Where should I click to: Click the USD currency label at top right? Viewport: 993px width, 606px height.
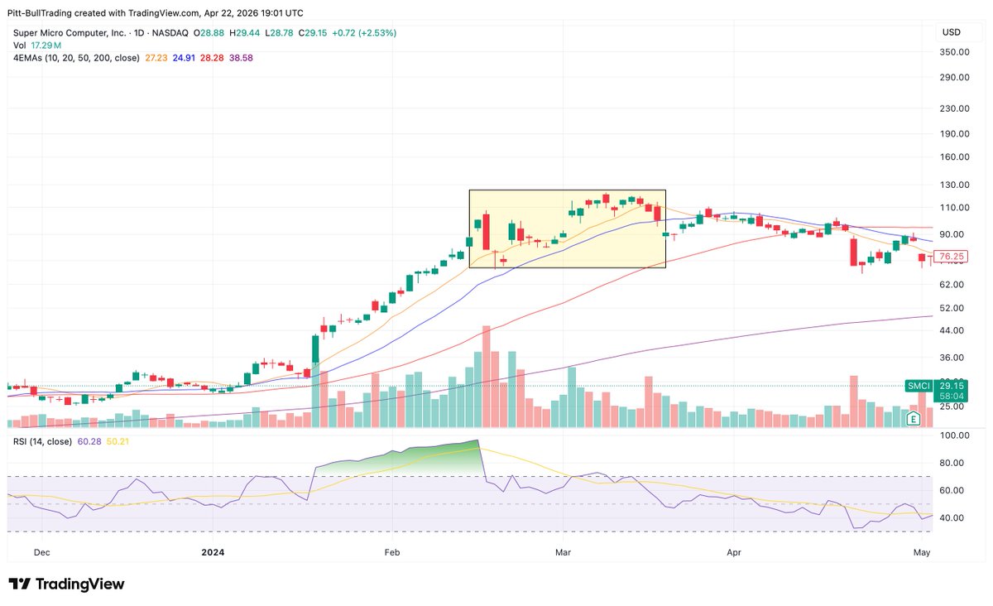(952, 32)
